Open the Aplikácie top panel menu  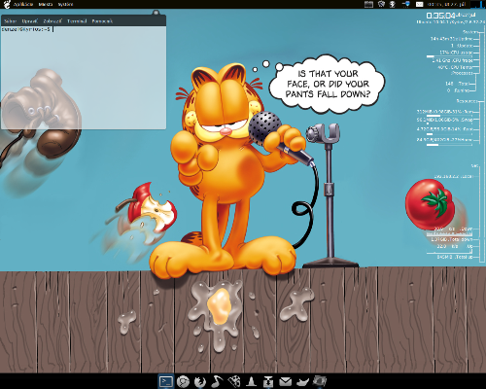tap(23, 4)
